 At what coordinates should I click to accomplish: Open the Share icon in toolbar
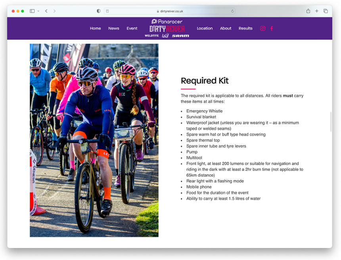(308, 11)
